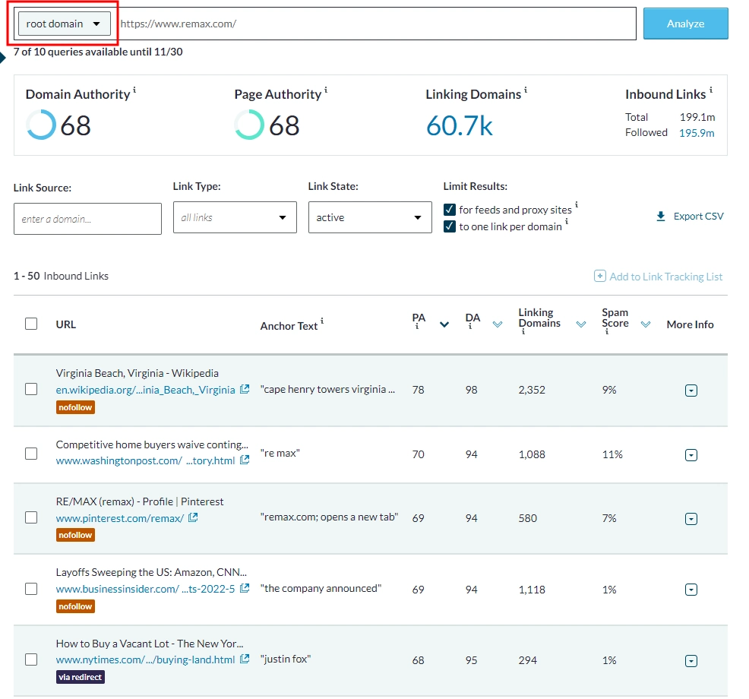Click DA column info icon
Screen dimensions: 749x699
click(x=470, y=327)
